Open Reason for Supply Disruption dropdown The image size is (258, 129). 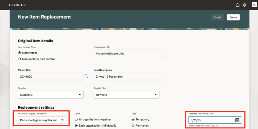click(x=42, y=120)
